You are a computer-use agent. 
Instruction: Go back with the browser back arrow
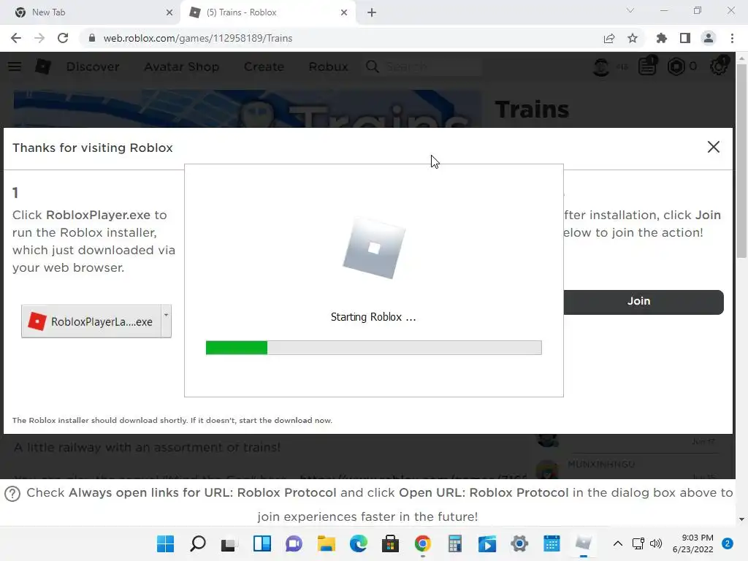(16, 38)
